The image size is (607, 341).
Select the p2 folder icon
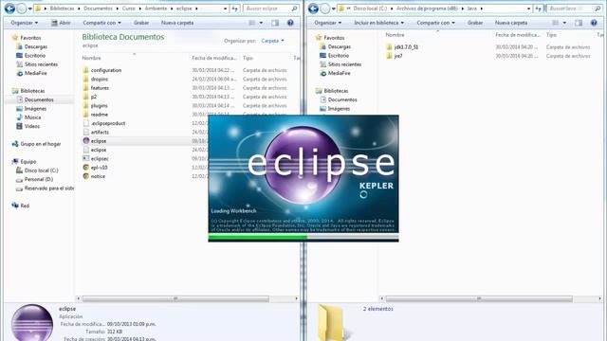tap(86, 97)
